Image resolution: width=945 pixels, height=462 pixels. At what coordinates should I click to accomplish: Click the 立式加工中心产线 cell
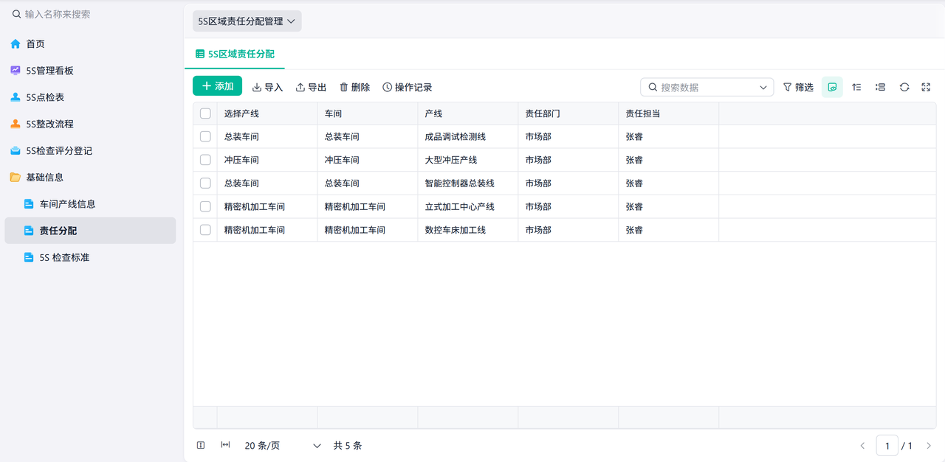tap(468, 206)
